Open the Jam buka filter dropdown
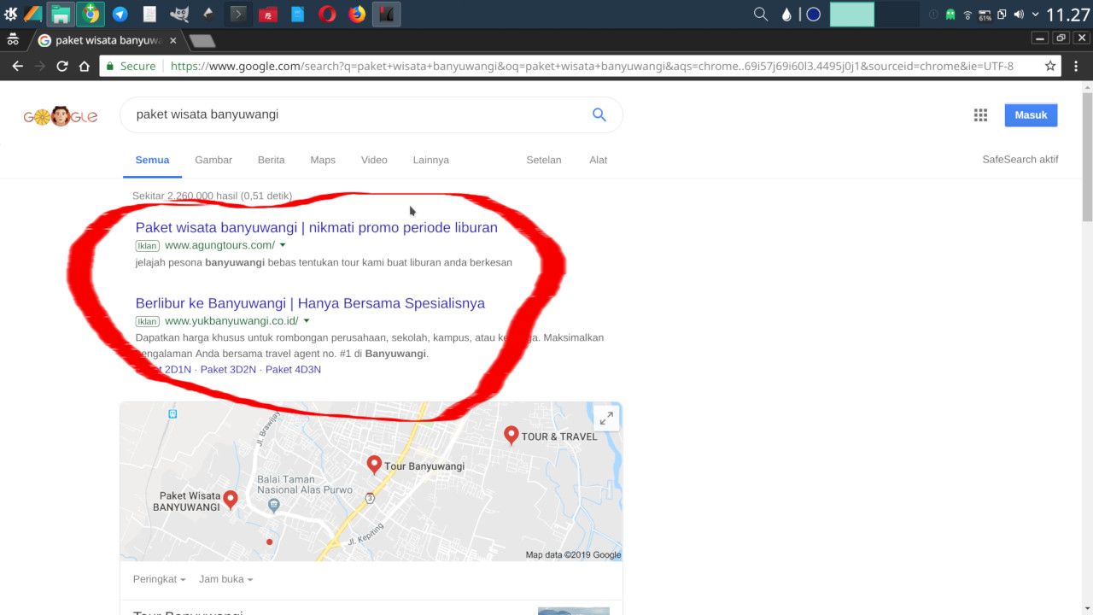The height and width of the screenshot is (615, 1093). [225, 579]
